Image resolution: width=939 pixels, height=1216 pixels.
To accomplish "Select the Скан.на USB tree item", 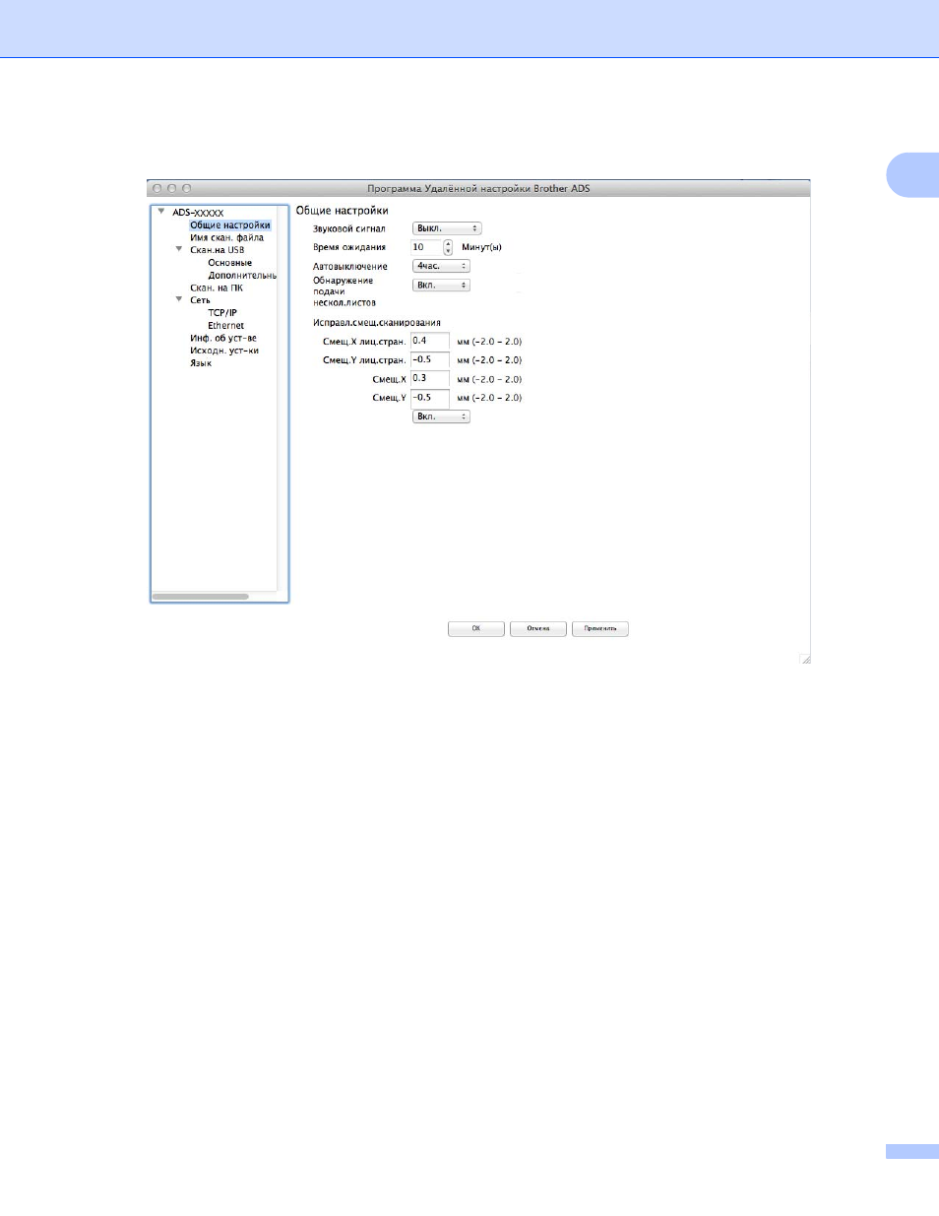I will pos(217,250).
